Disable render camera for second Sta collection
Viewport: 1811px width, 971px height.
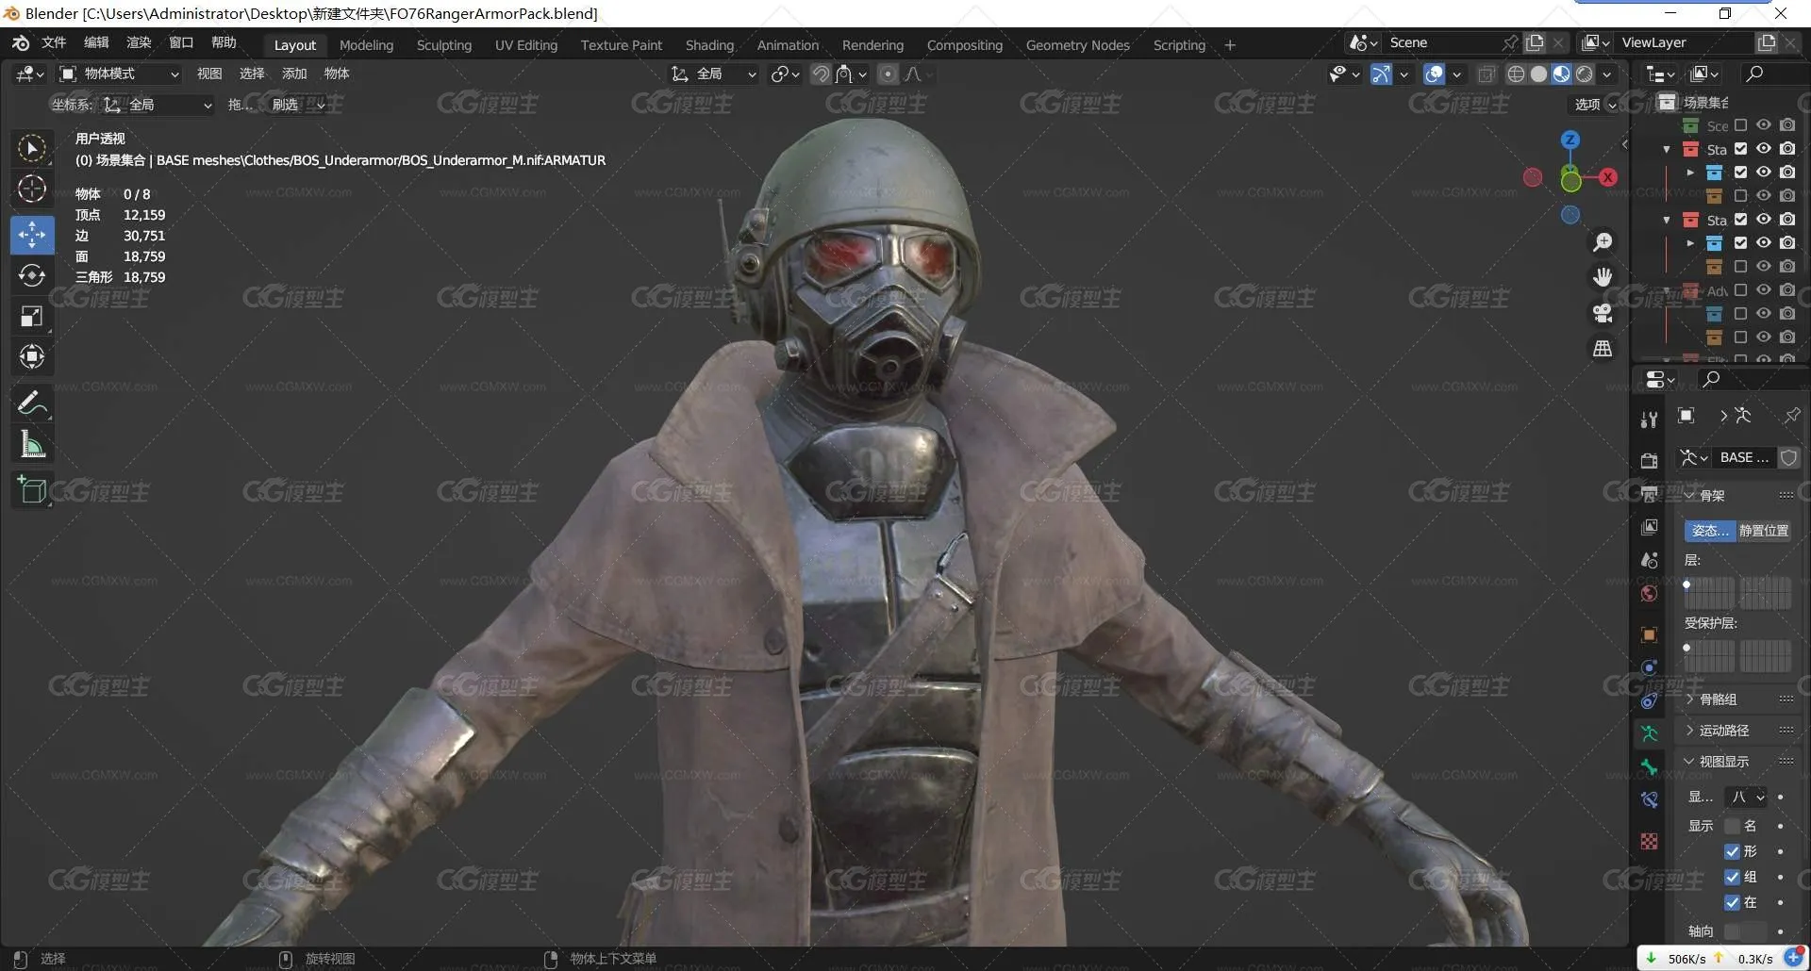click(x=1787, y=220)
